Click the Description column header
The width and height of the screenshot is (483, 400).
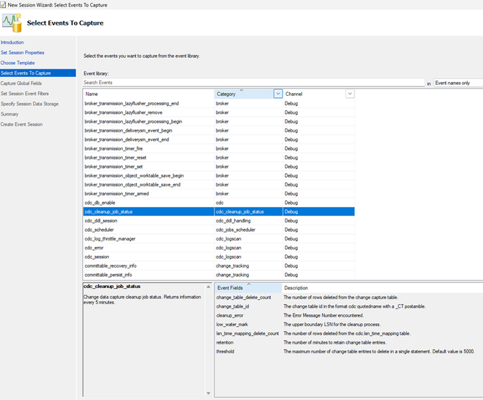296,288
